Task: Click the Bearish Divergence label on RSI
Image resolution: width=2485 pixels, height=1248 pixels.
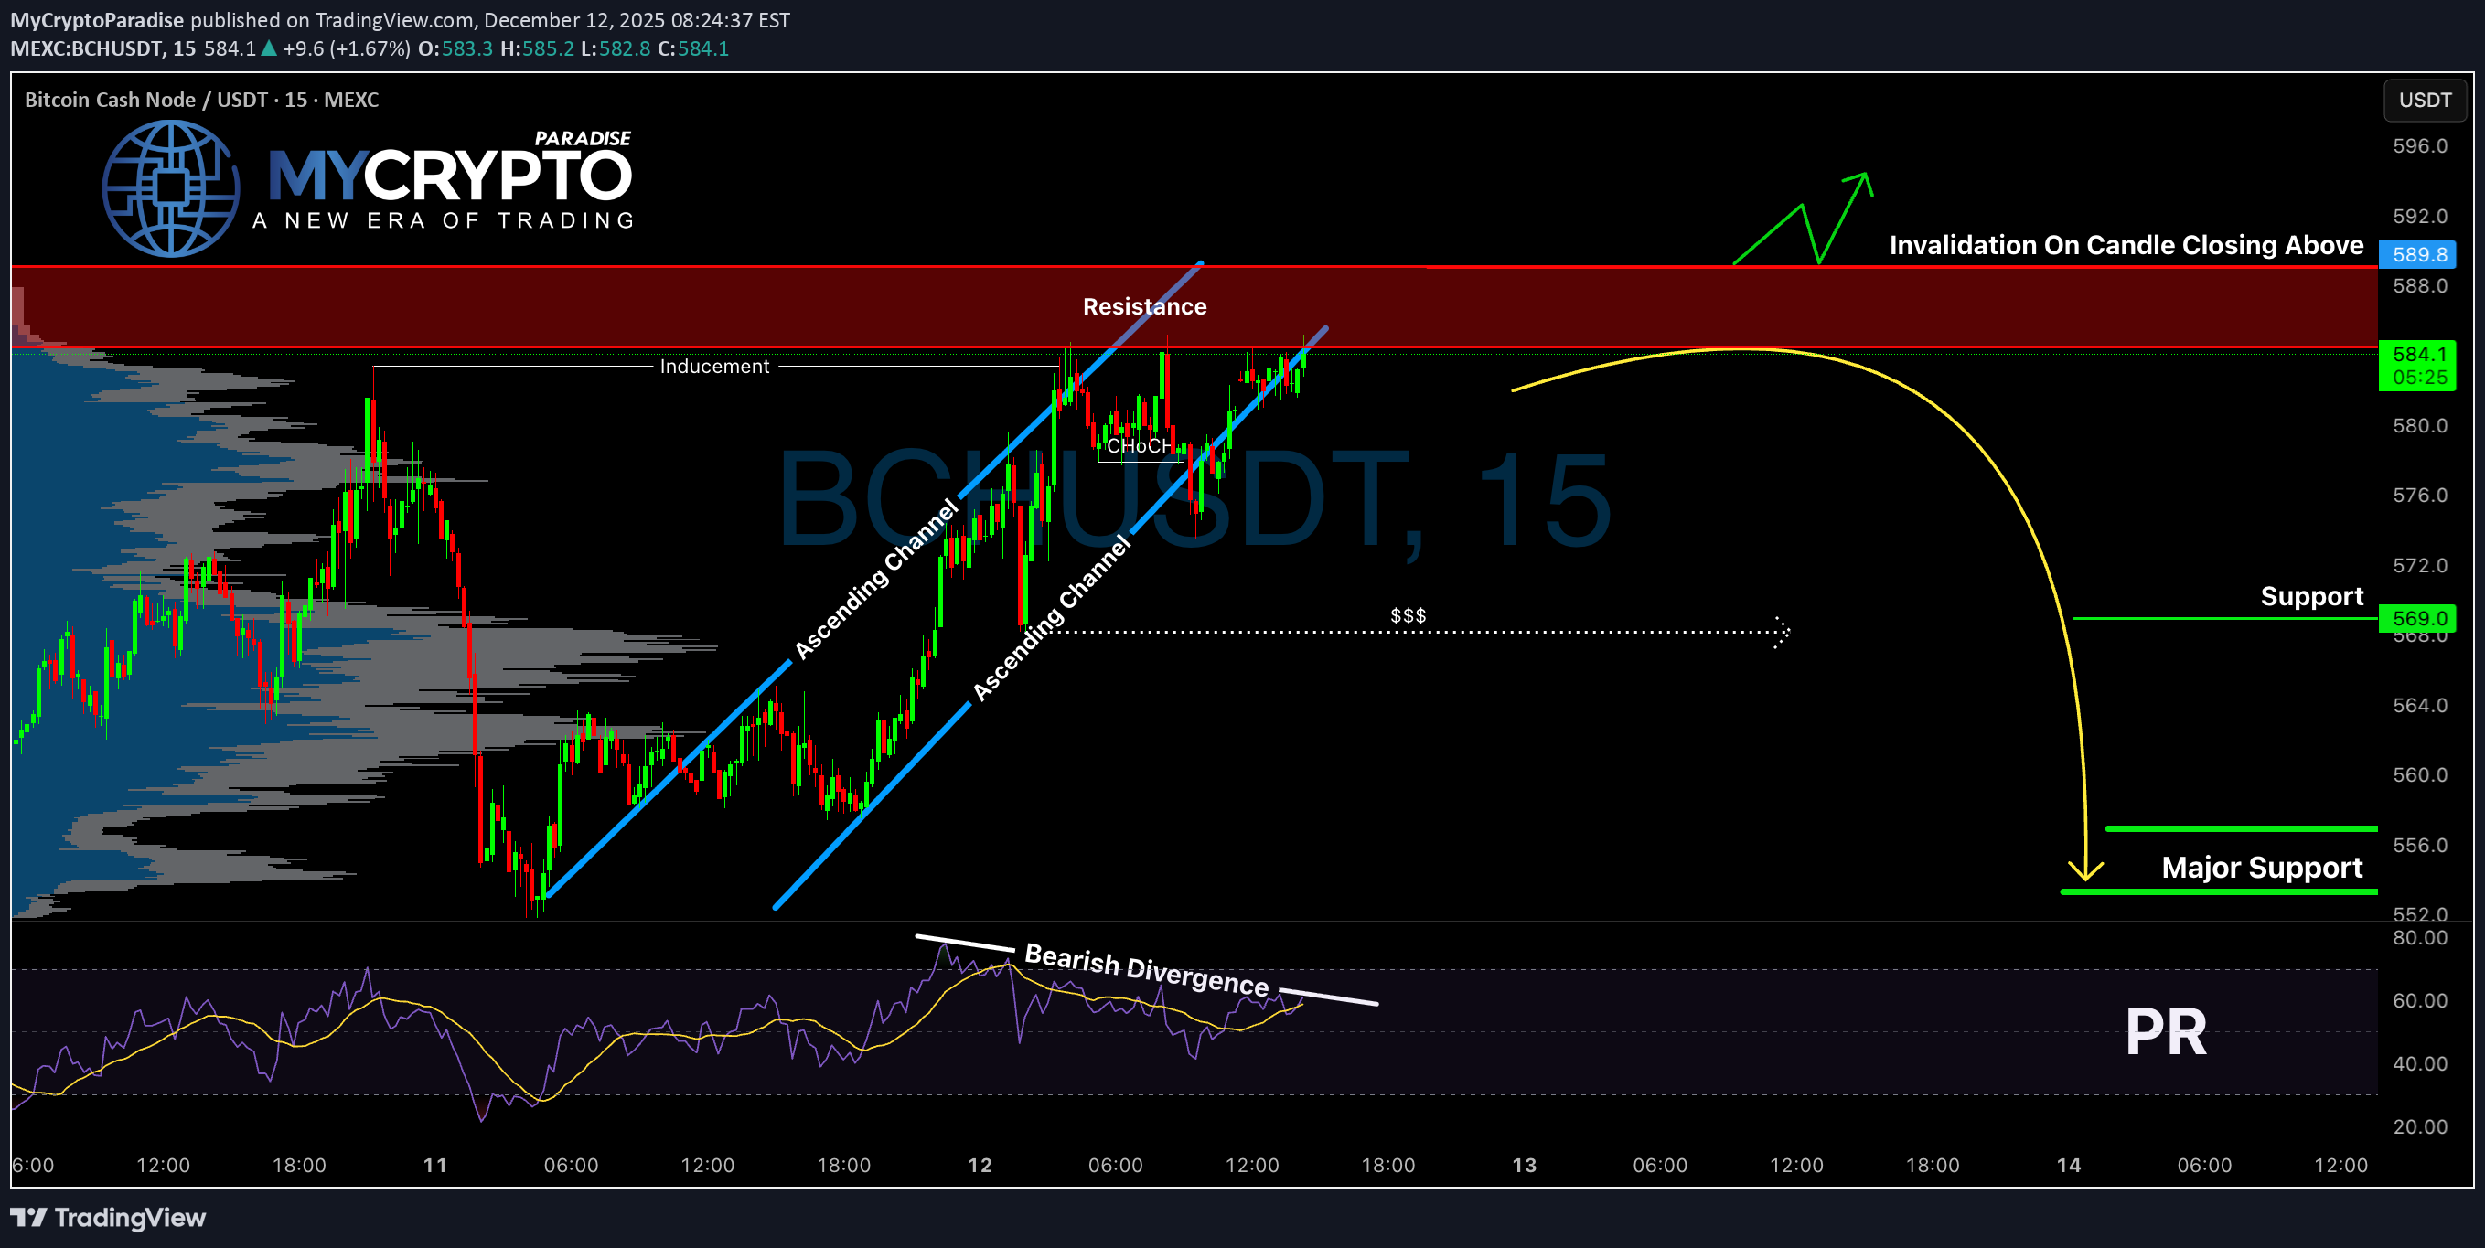Action: 1146,969
